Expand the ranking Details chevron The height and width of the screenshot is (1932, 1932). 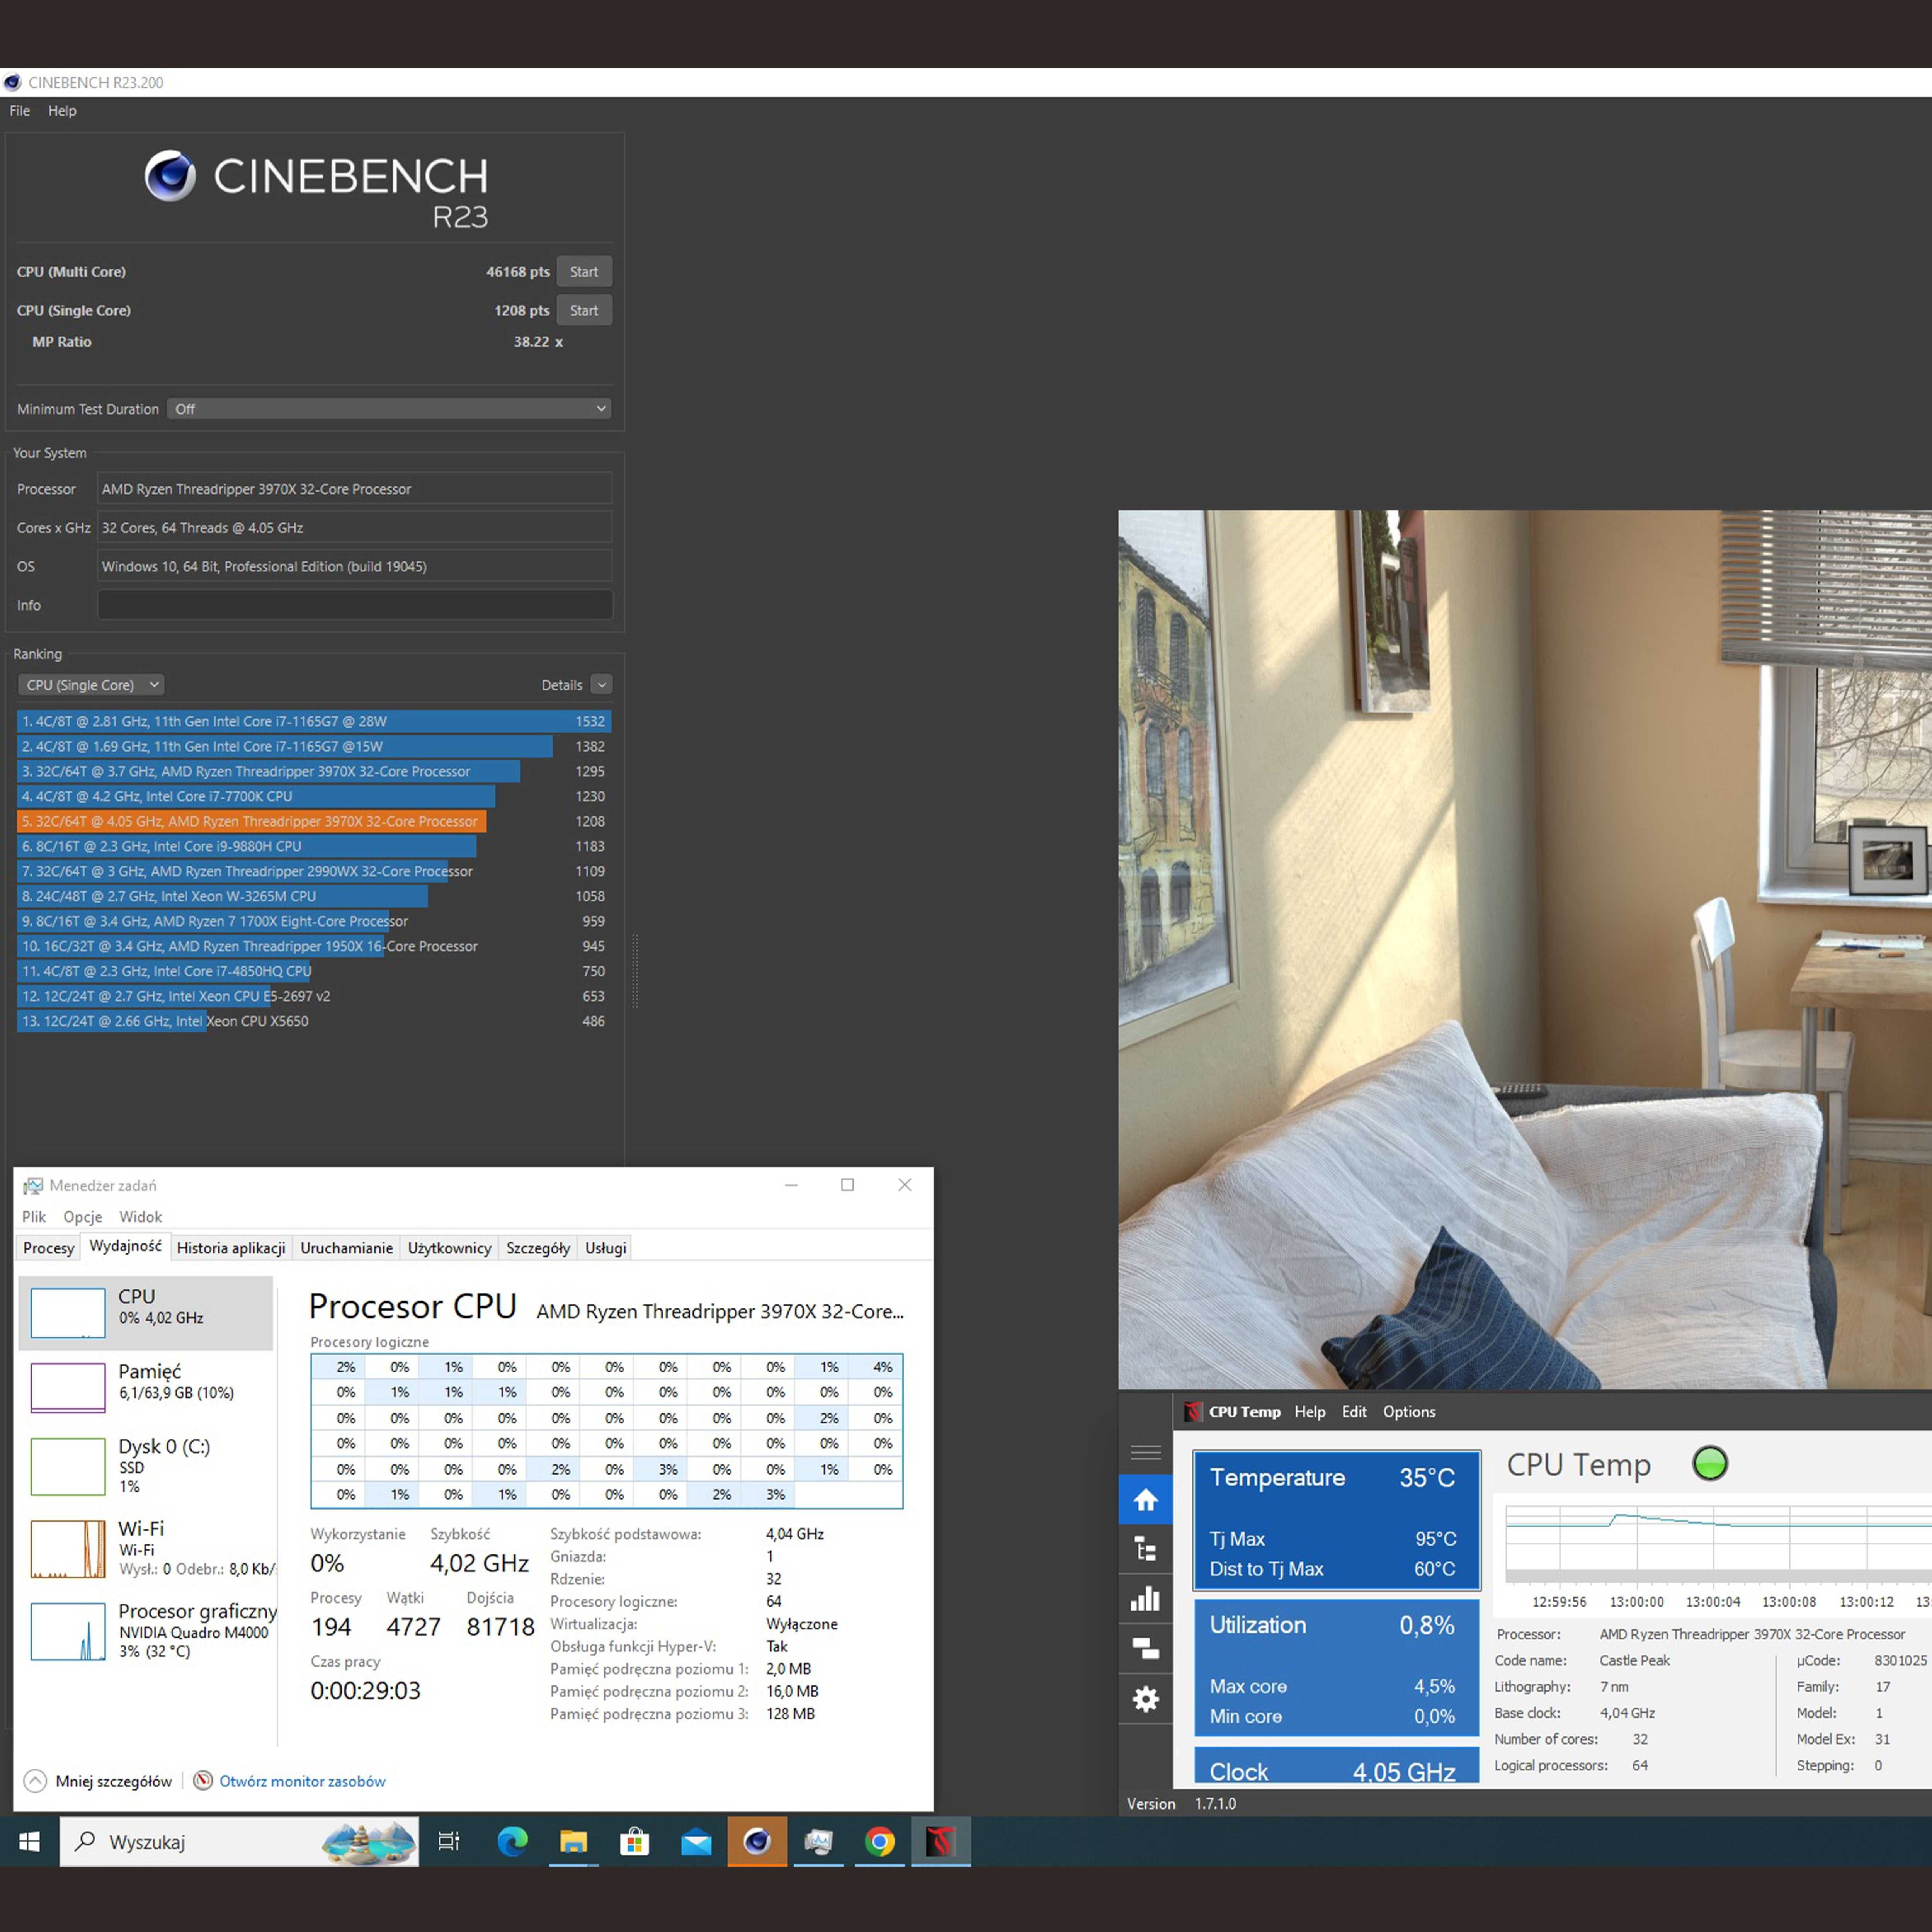coord(601,685)
